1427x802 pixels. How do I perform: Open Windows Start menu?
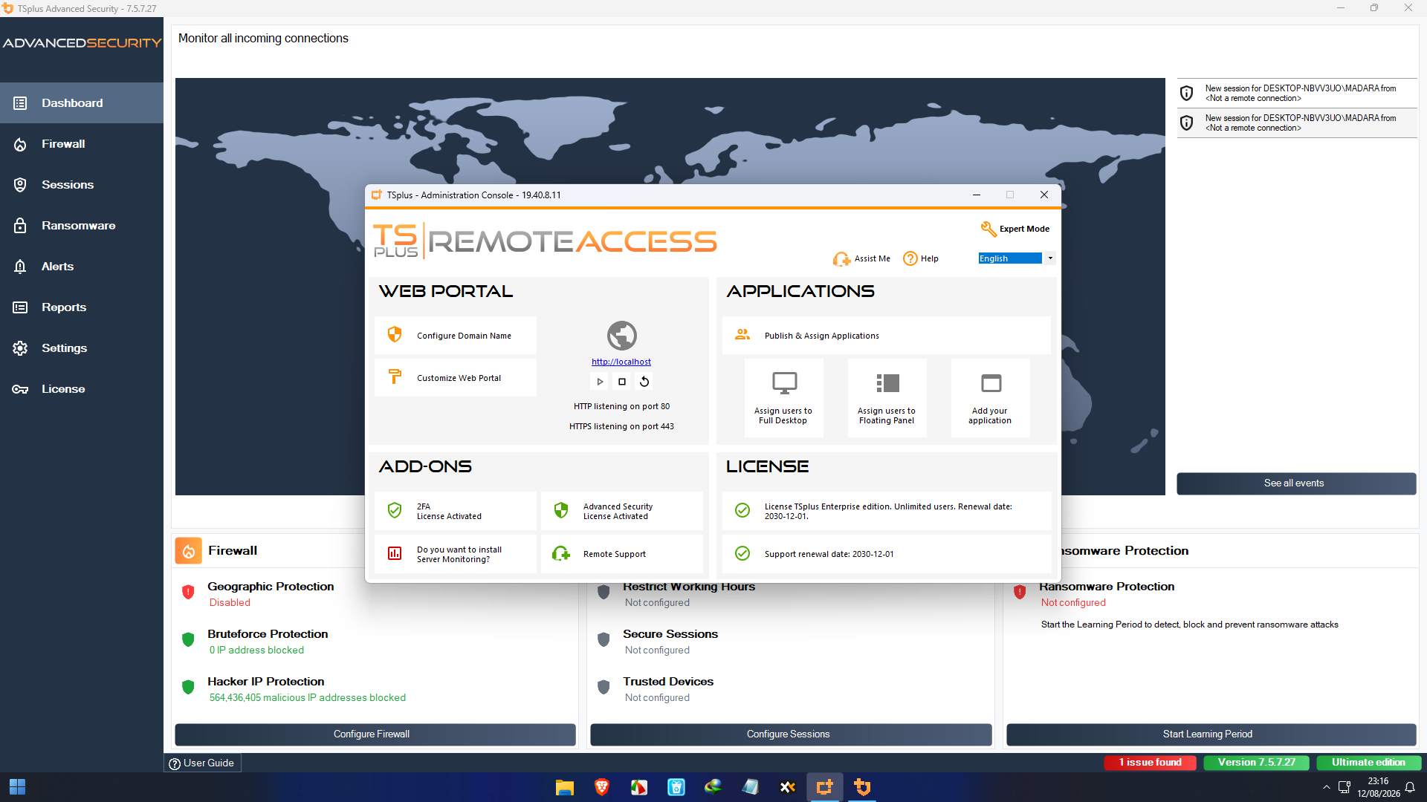pos(17,787)
